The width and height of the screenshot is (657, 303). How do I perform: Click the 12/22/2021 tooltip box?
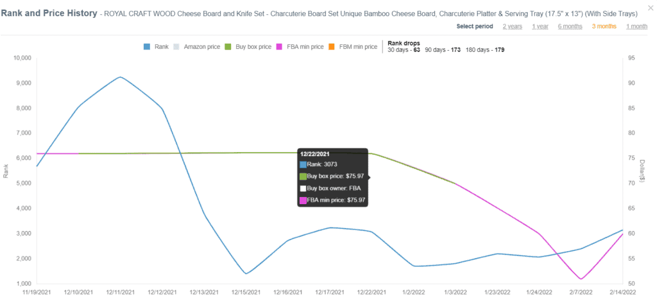pyautogui.click(x=333, y=177)
